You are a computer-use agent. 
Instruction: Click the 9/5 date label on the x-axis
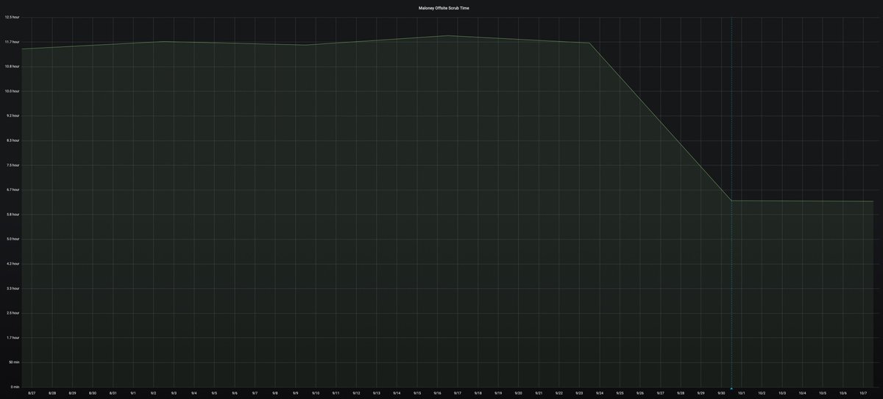coord(214,394)
